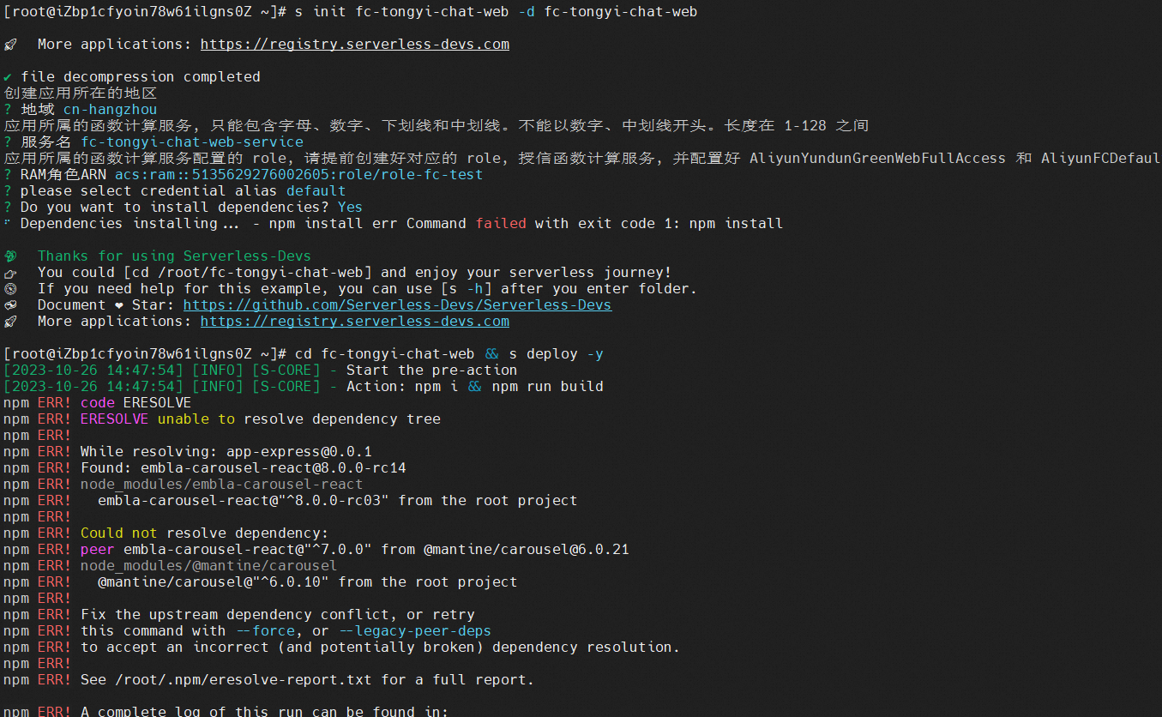Viewport: 1162px width, 717px height.
Task: Click the 'peer embla-carousel-react@"^7.0.0"' line
Action: (x=355, y=550)
